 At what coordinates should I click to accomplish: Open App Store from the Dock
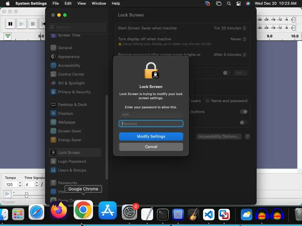click(x=107, y=210)
